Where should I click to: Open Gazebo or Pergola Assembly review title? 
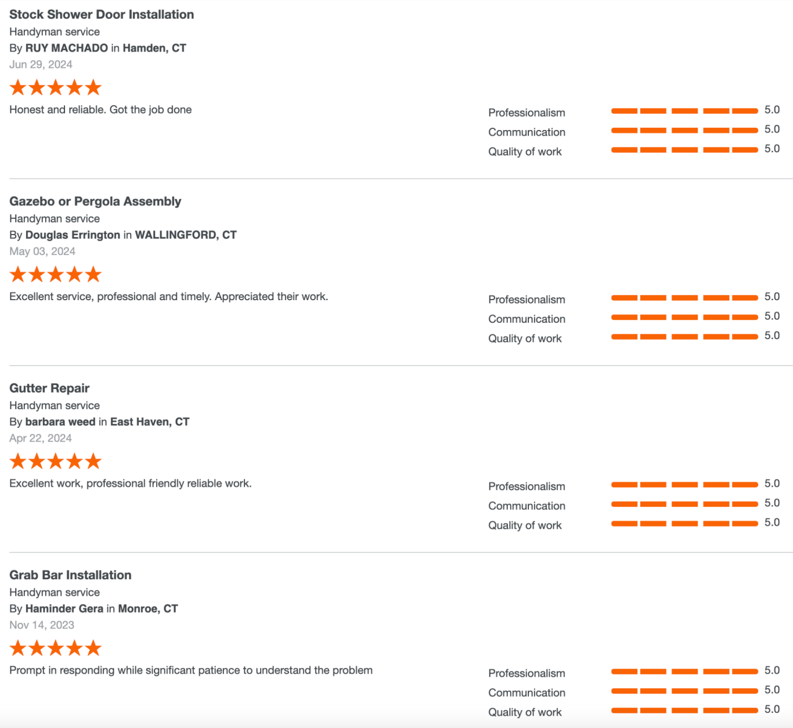point(95,201)
